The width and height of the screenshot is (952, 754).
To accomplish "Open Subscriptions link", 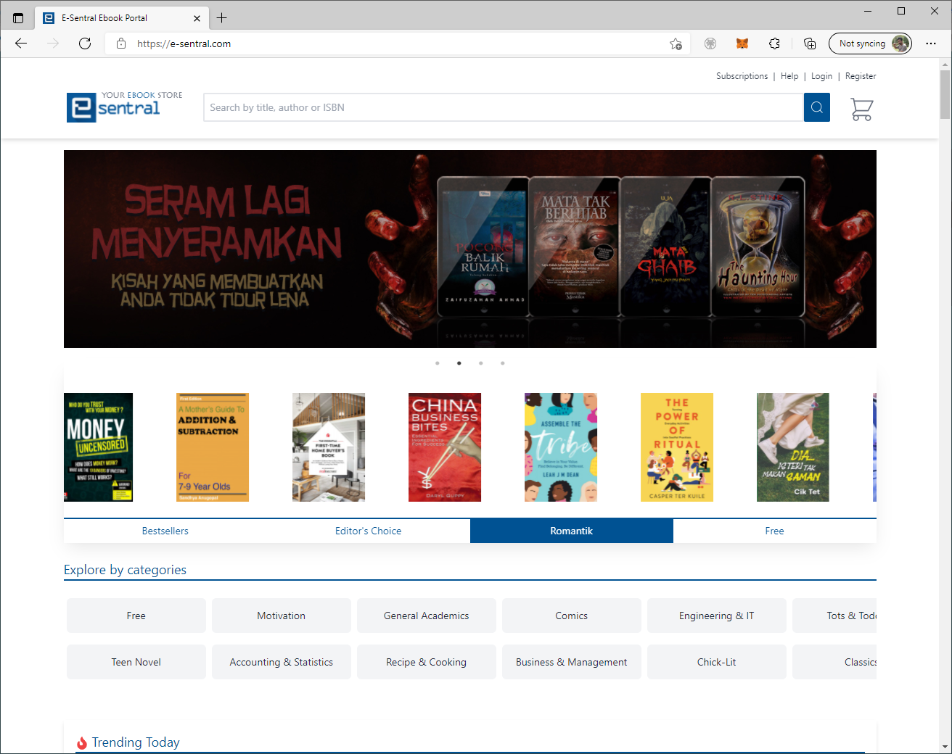I will point(742,76).
